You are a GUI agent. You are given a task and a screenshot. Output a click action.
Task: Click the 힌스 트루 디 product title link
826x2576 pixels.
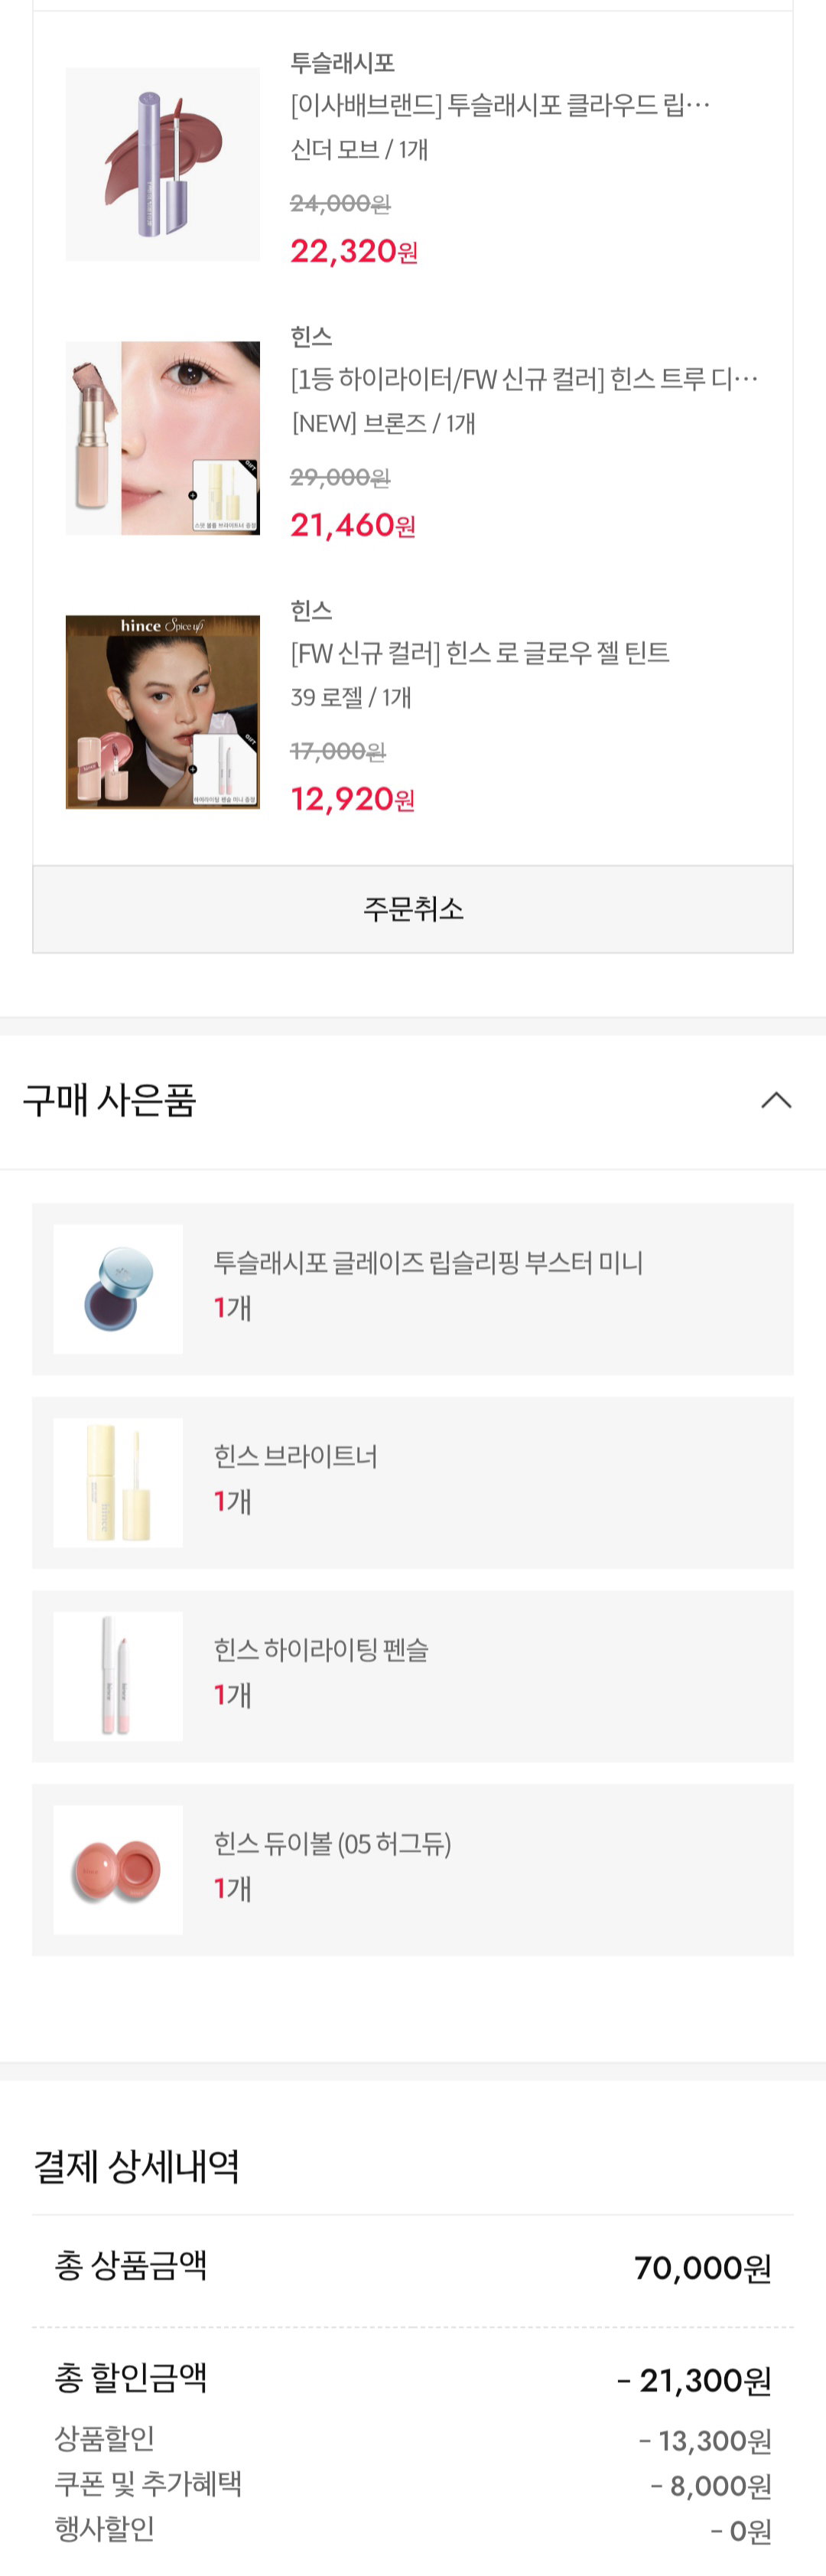(x=525, y=379)
